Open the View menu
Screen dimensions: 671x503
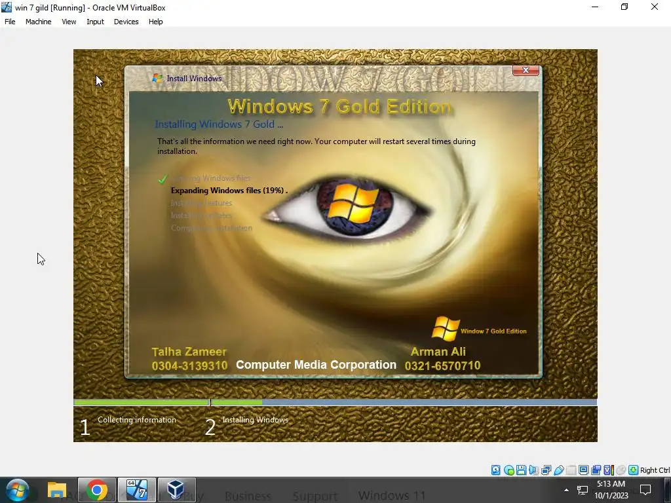coord(69,22)
